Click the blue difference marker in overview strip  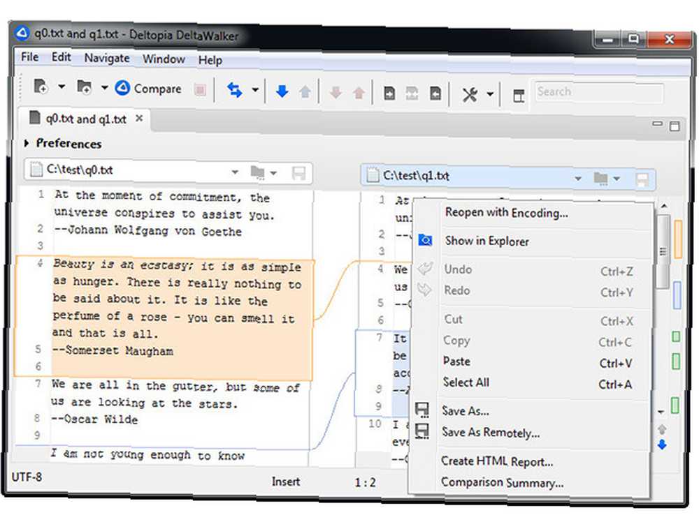[x=677, y=295]
